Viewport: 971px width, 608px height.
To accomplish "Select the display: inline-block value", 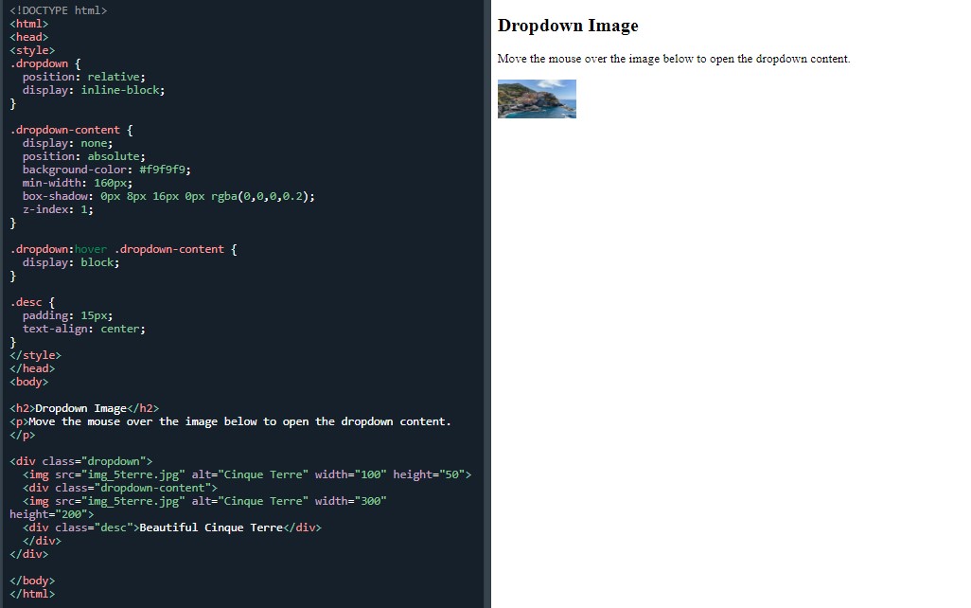I will tap(123, 89).
